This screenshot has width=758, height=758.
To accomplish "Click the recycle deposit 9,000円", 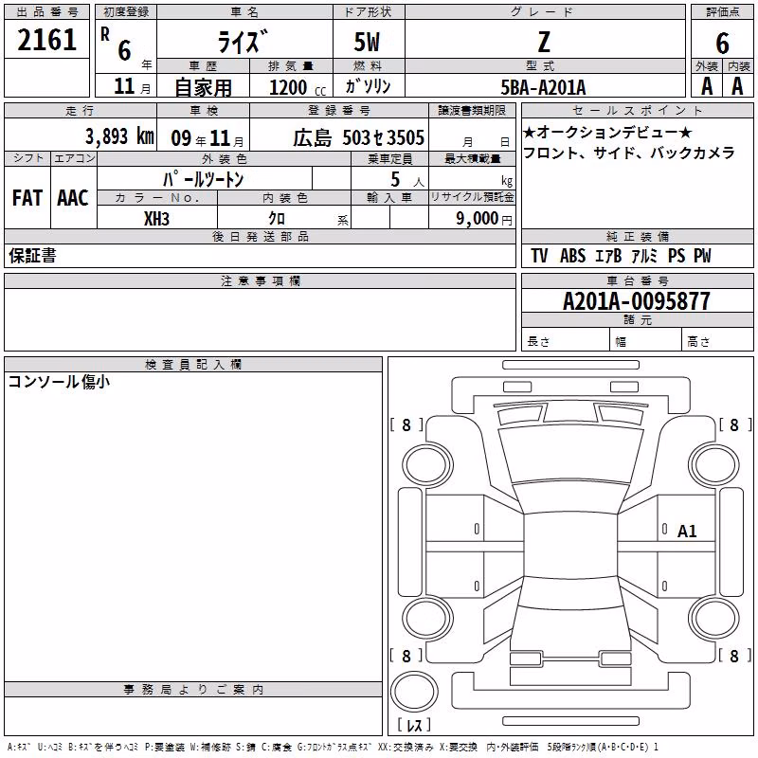I will tap(484, 219).
